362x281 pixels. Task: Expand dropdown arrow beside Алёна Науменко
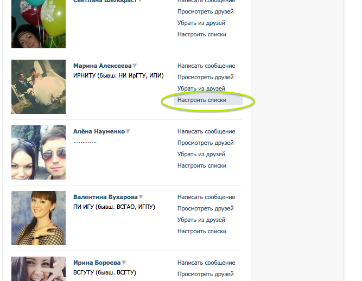tap(128, 131)
